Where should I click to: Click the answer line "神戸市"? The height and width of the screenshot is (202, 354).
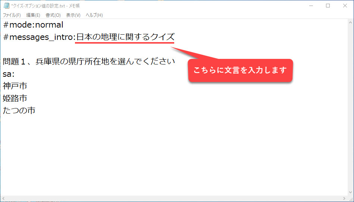pos(15,86)
